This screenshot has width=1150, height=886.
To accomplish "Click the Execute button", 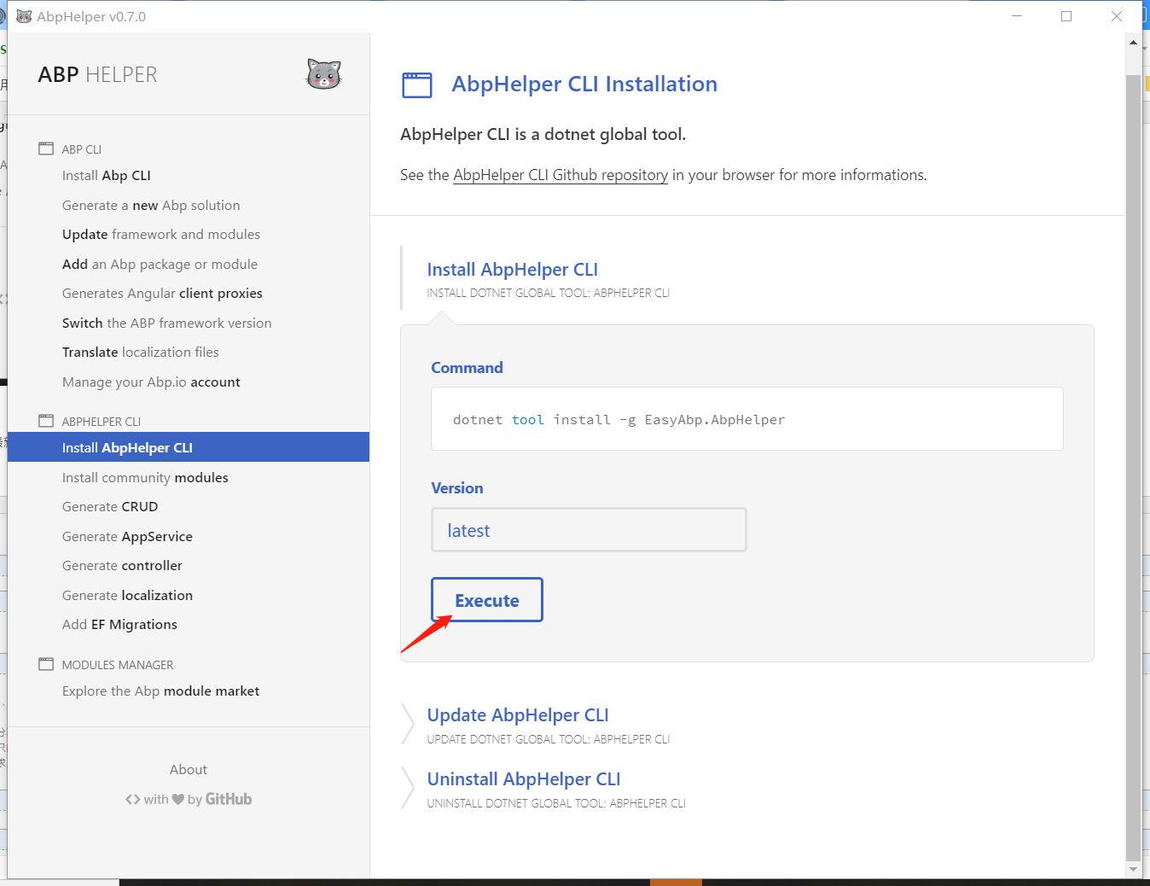I will 487,600.
